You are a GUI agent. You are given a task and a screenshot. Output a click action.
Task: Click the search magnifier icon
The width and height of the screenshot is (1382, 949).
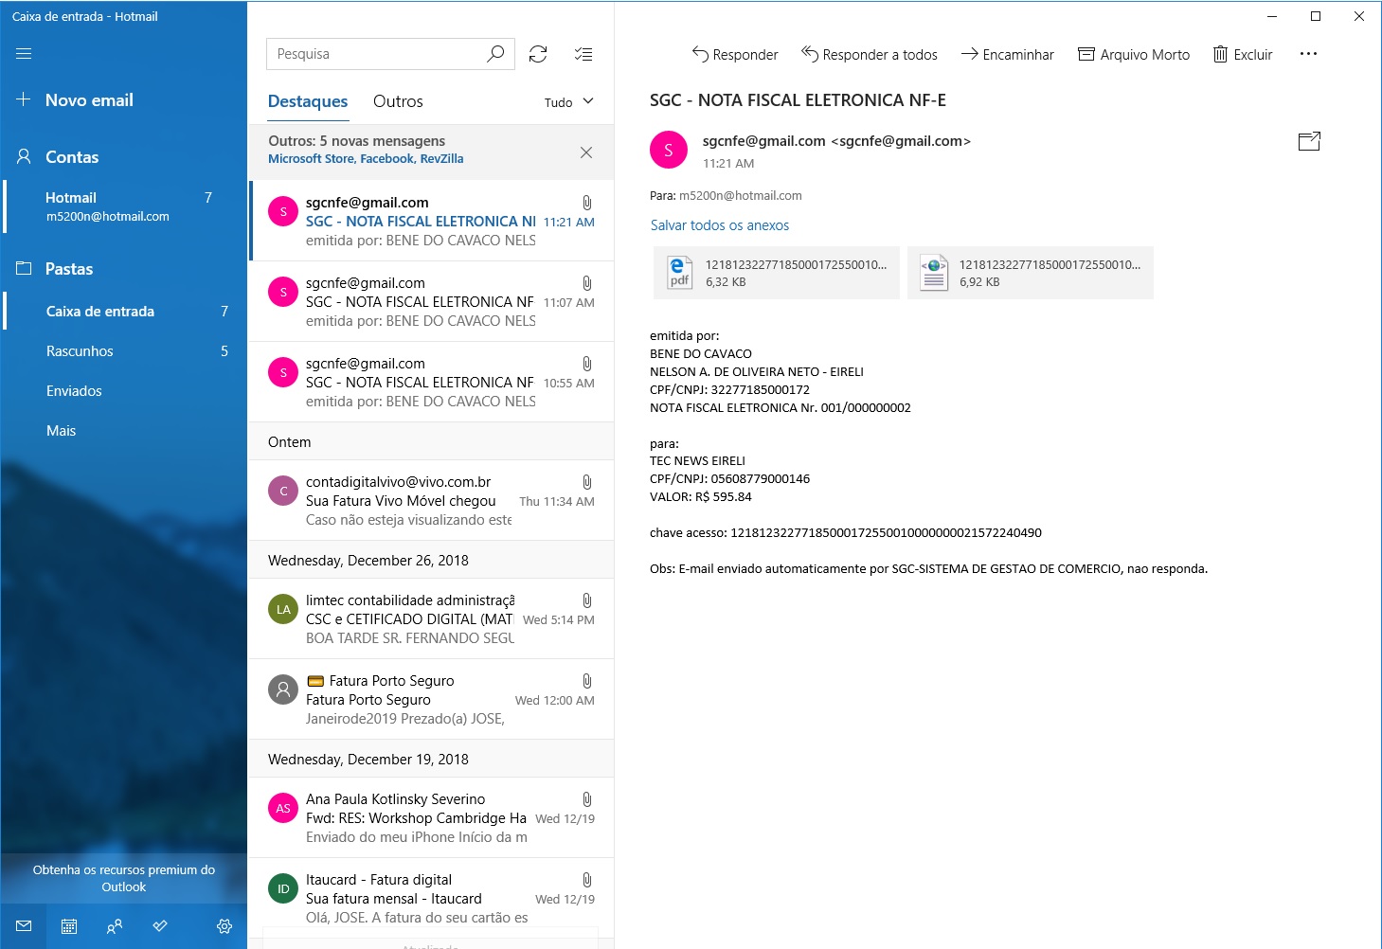(x=495, y=54)
